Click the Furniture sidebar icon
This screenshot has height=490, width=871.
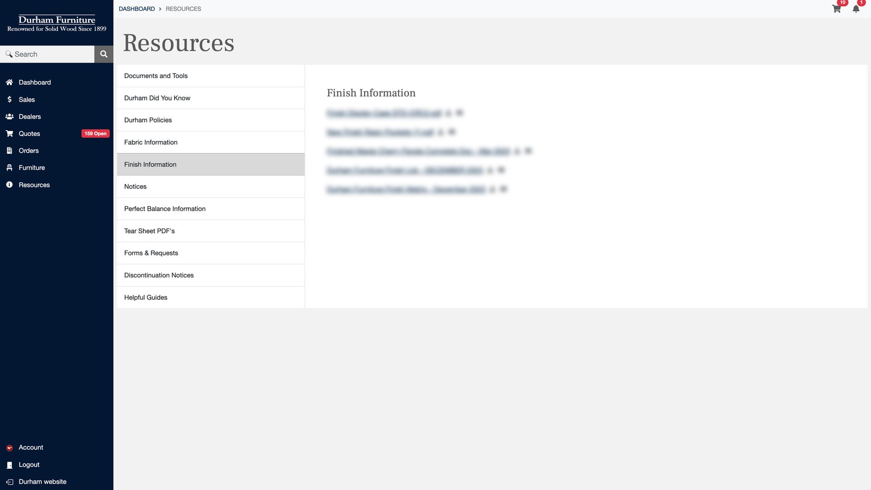(9, 167)
